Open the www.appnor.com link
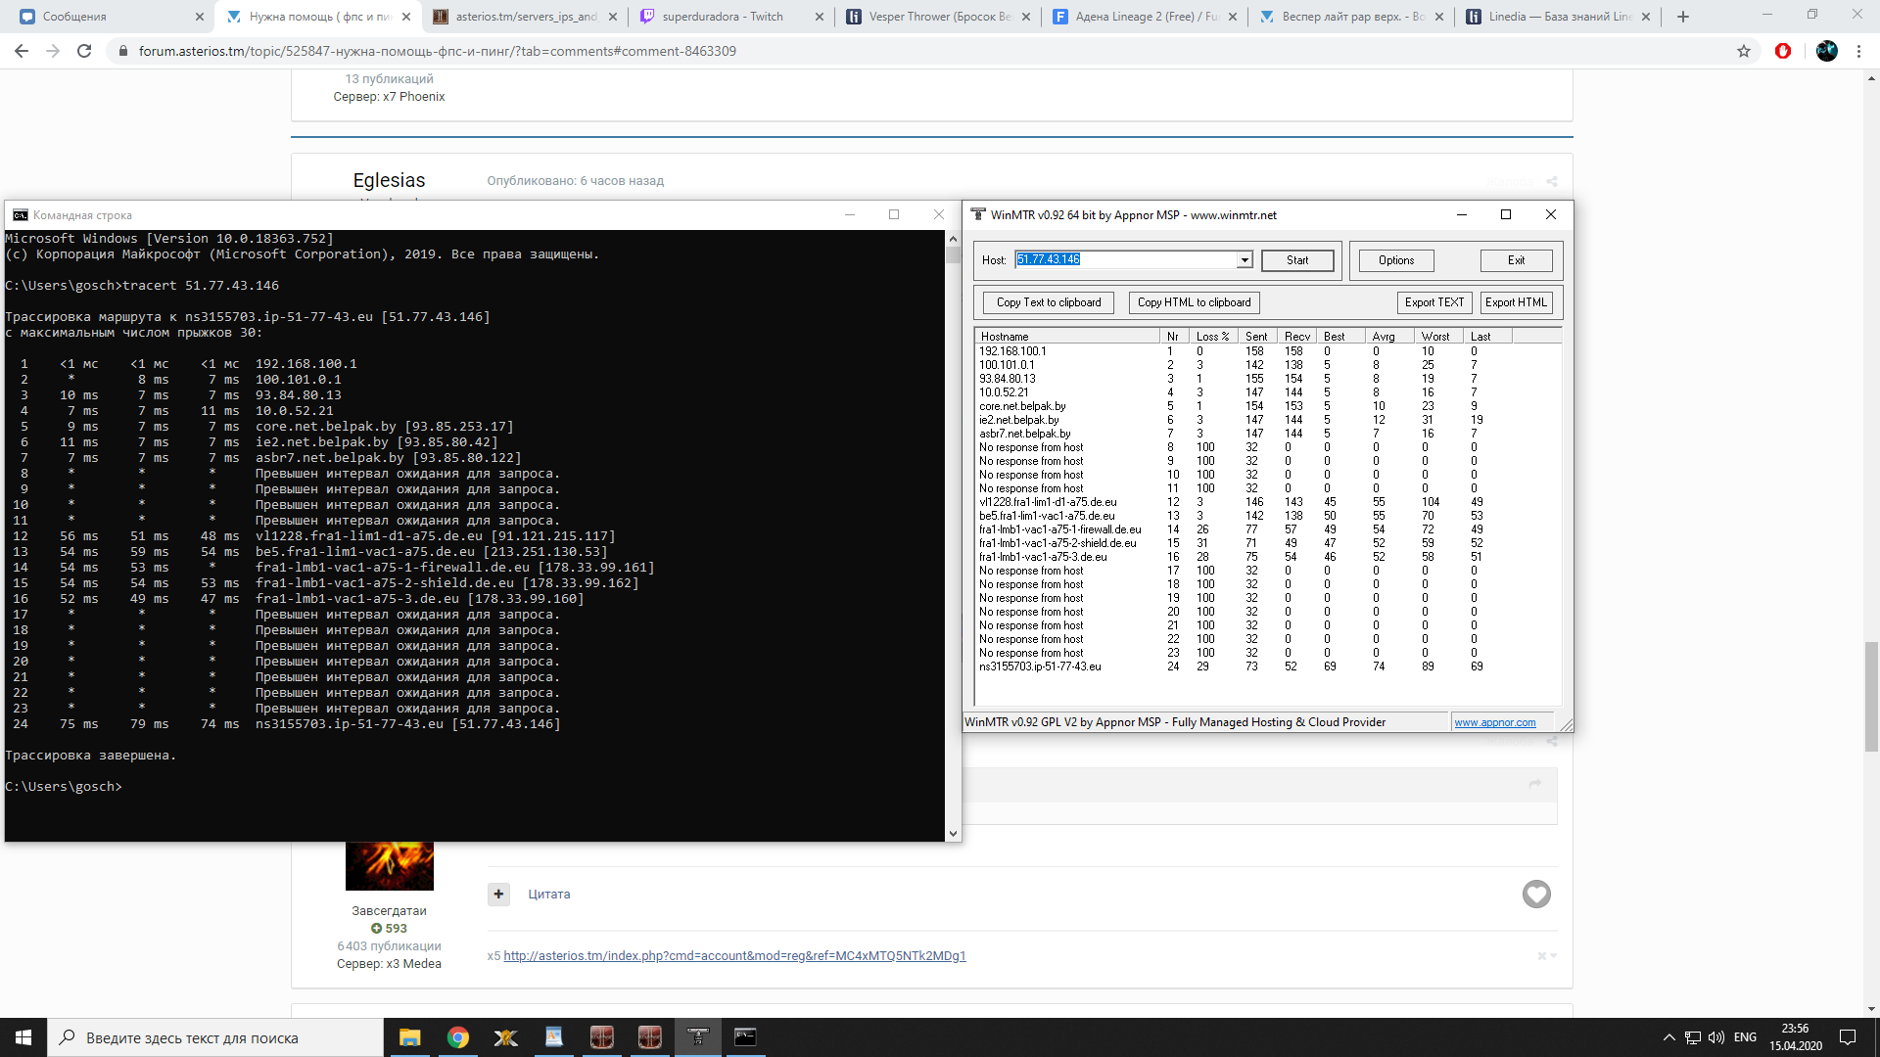Viewport: 1880px width, 1057px height. (x=1494, y=722)
